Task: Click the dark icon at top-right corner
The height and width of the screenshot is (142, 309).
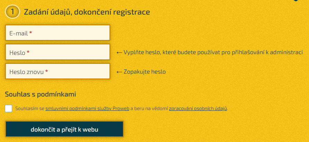Action: click(x=295, y=1)
